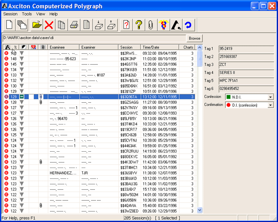Screen dimensions: 278x222
Task: Click time 19:59:00 01/25/1996 cell
Action: pyautogui.click(x=160, y=146)
